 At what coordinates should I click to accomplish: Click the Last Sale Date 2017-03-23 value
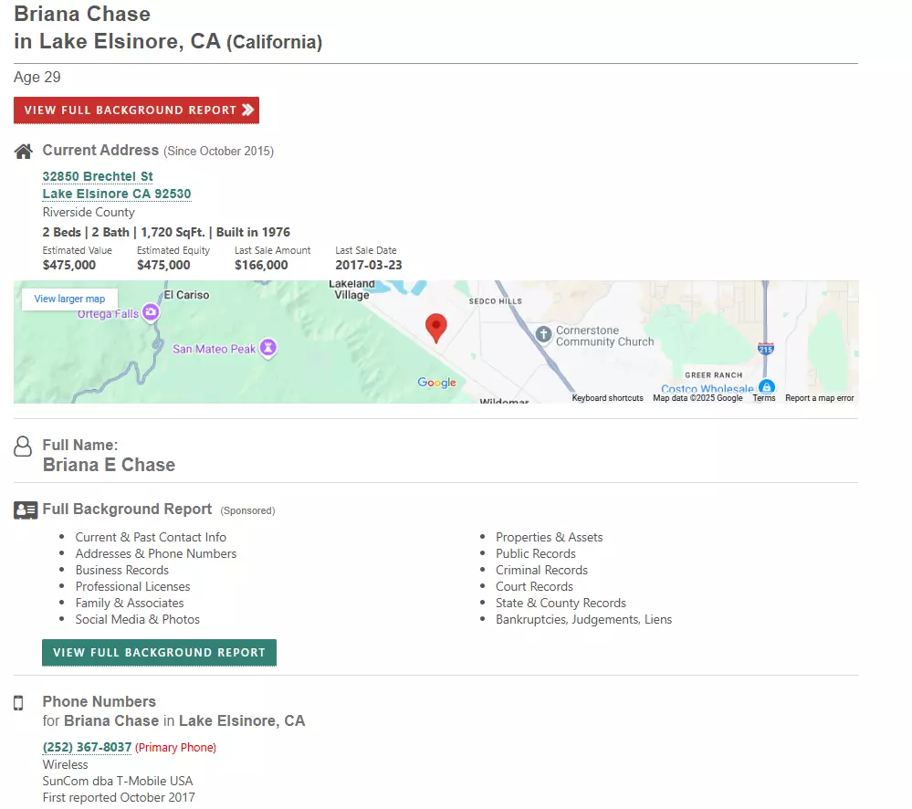tap(368, 265)
